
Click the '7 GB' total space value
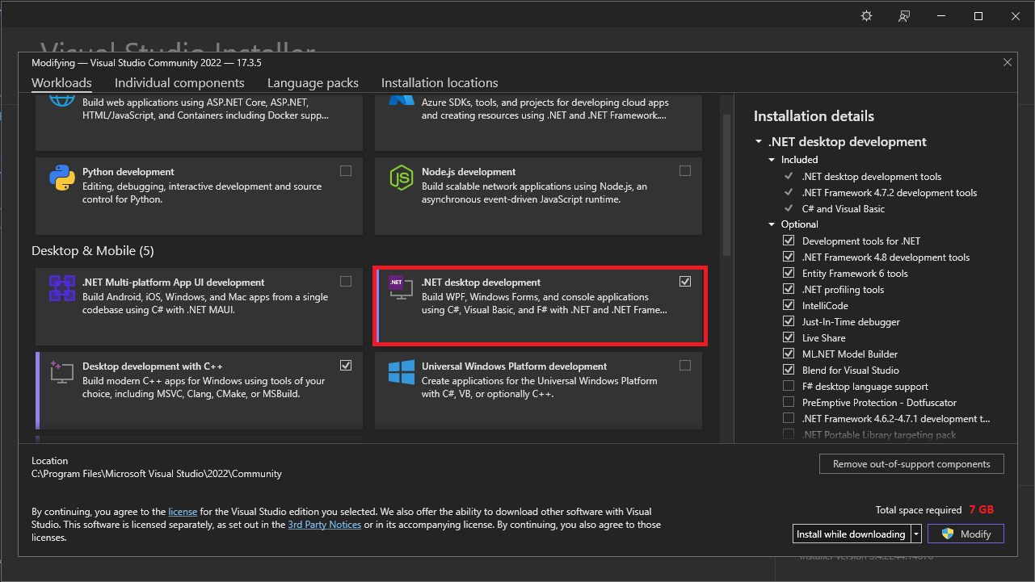click(x=982, y=510)
